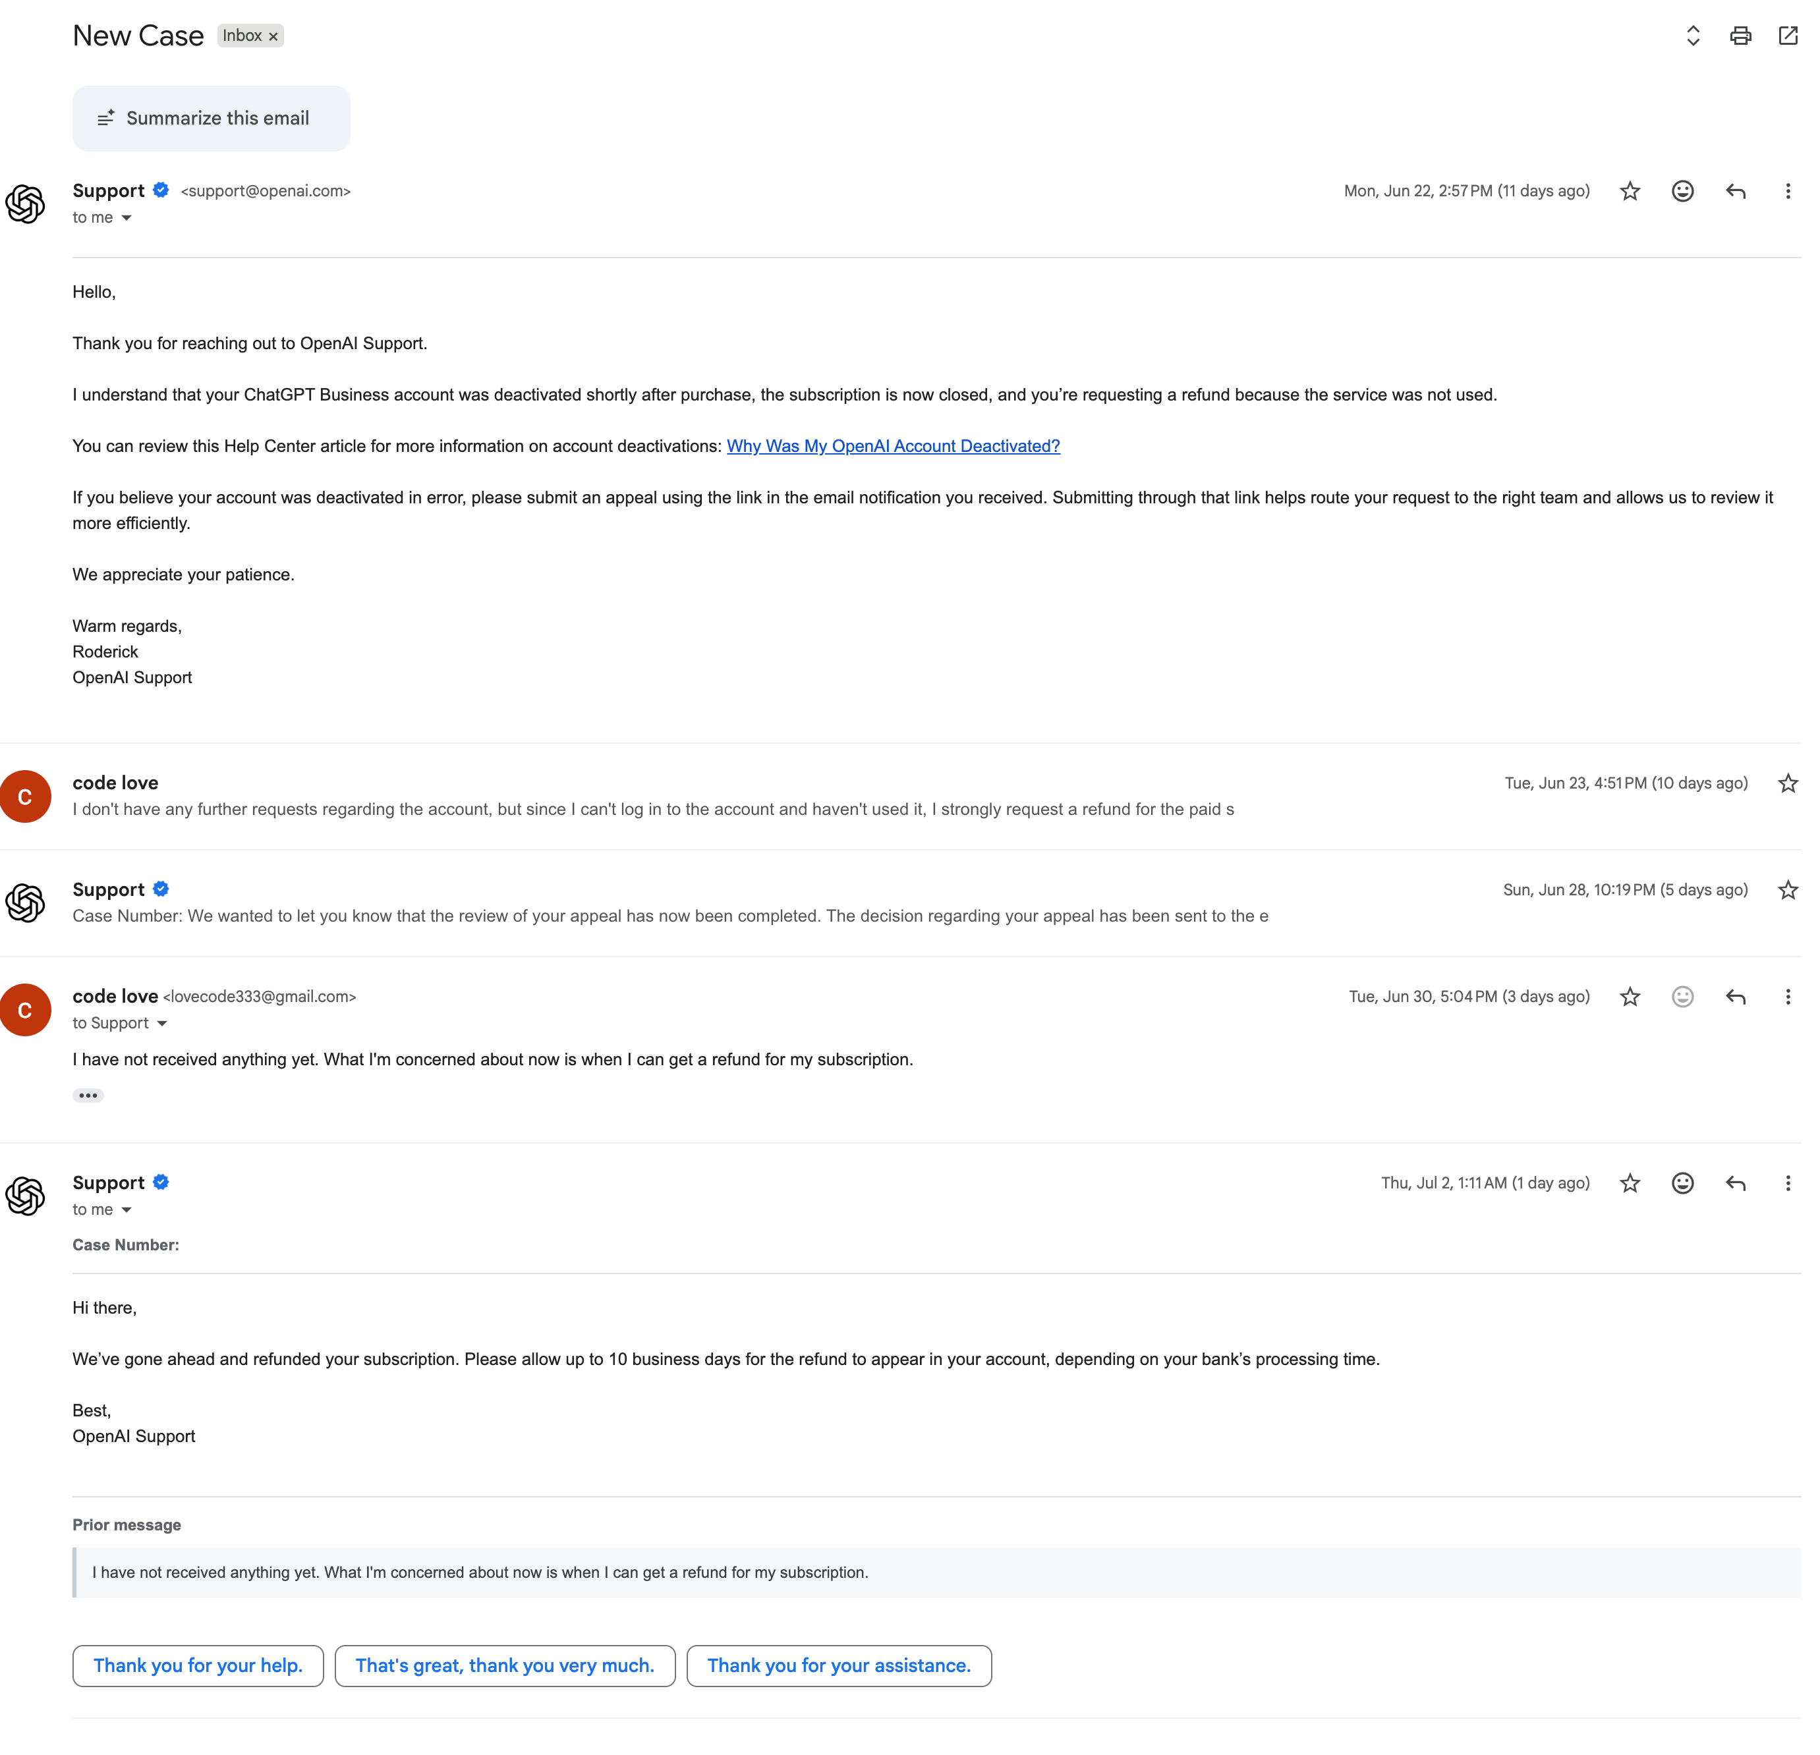Open the OpenAI avatar on Jun 22 message

click(x=25, y=204)
